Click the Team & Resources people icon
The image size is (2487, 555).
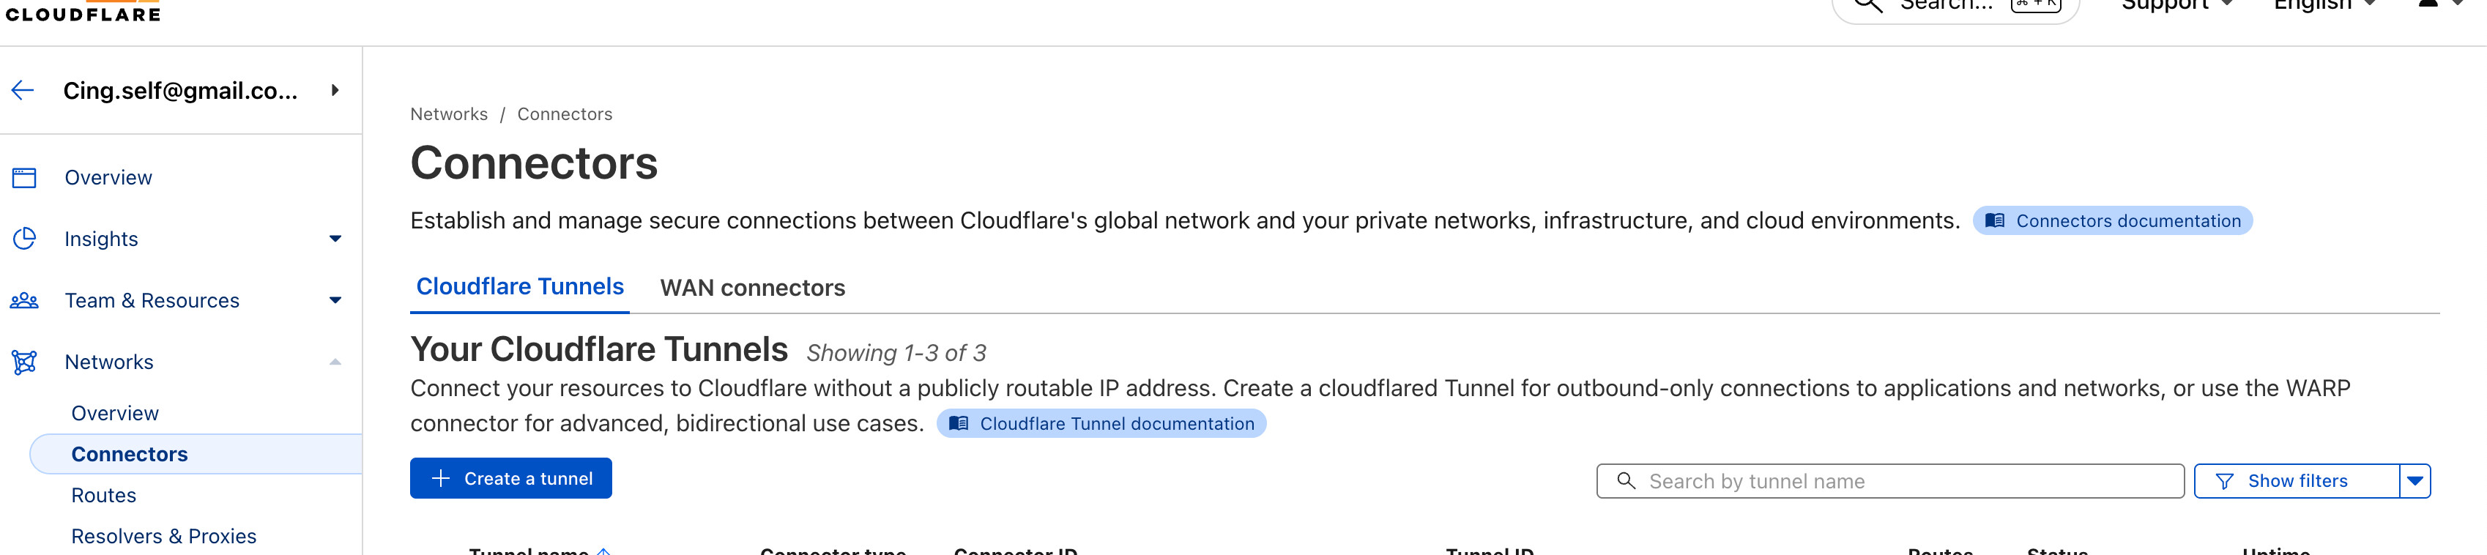[24, 300]
